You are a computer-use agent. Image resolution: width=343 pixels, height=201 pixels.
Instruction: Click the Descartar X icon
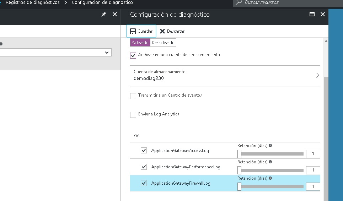click(x=162, y=31)
